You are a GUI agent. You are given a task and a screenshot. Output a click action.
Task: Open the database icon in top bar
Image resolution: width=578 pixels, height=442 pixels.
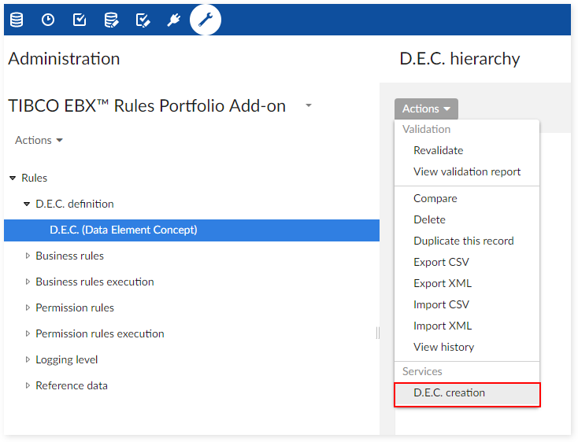(x=17, y=20)
